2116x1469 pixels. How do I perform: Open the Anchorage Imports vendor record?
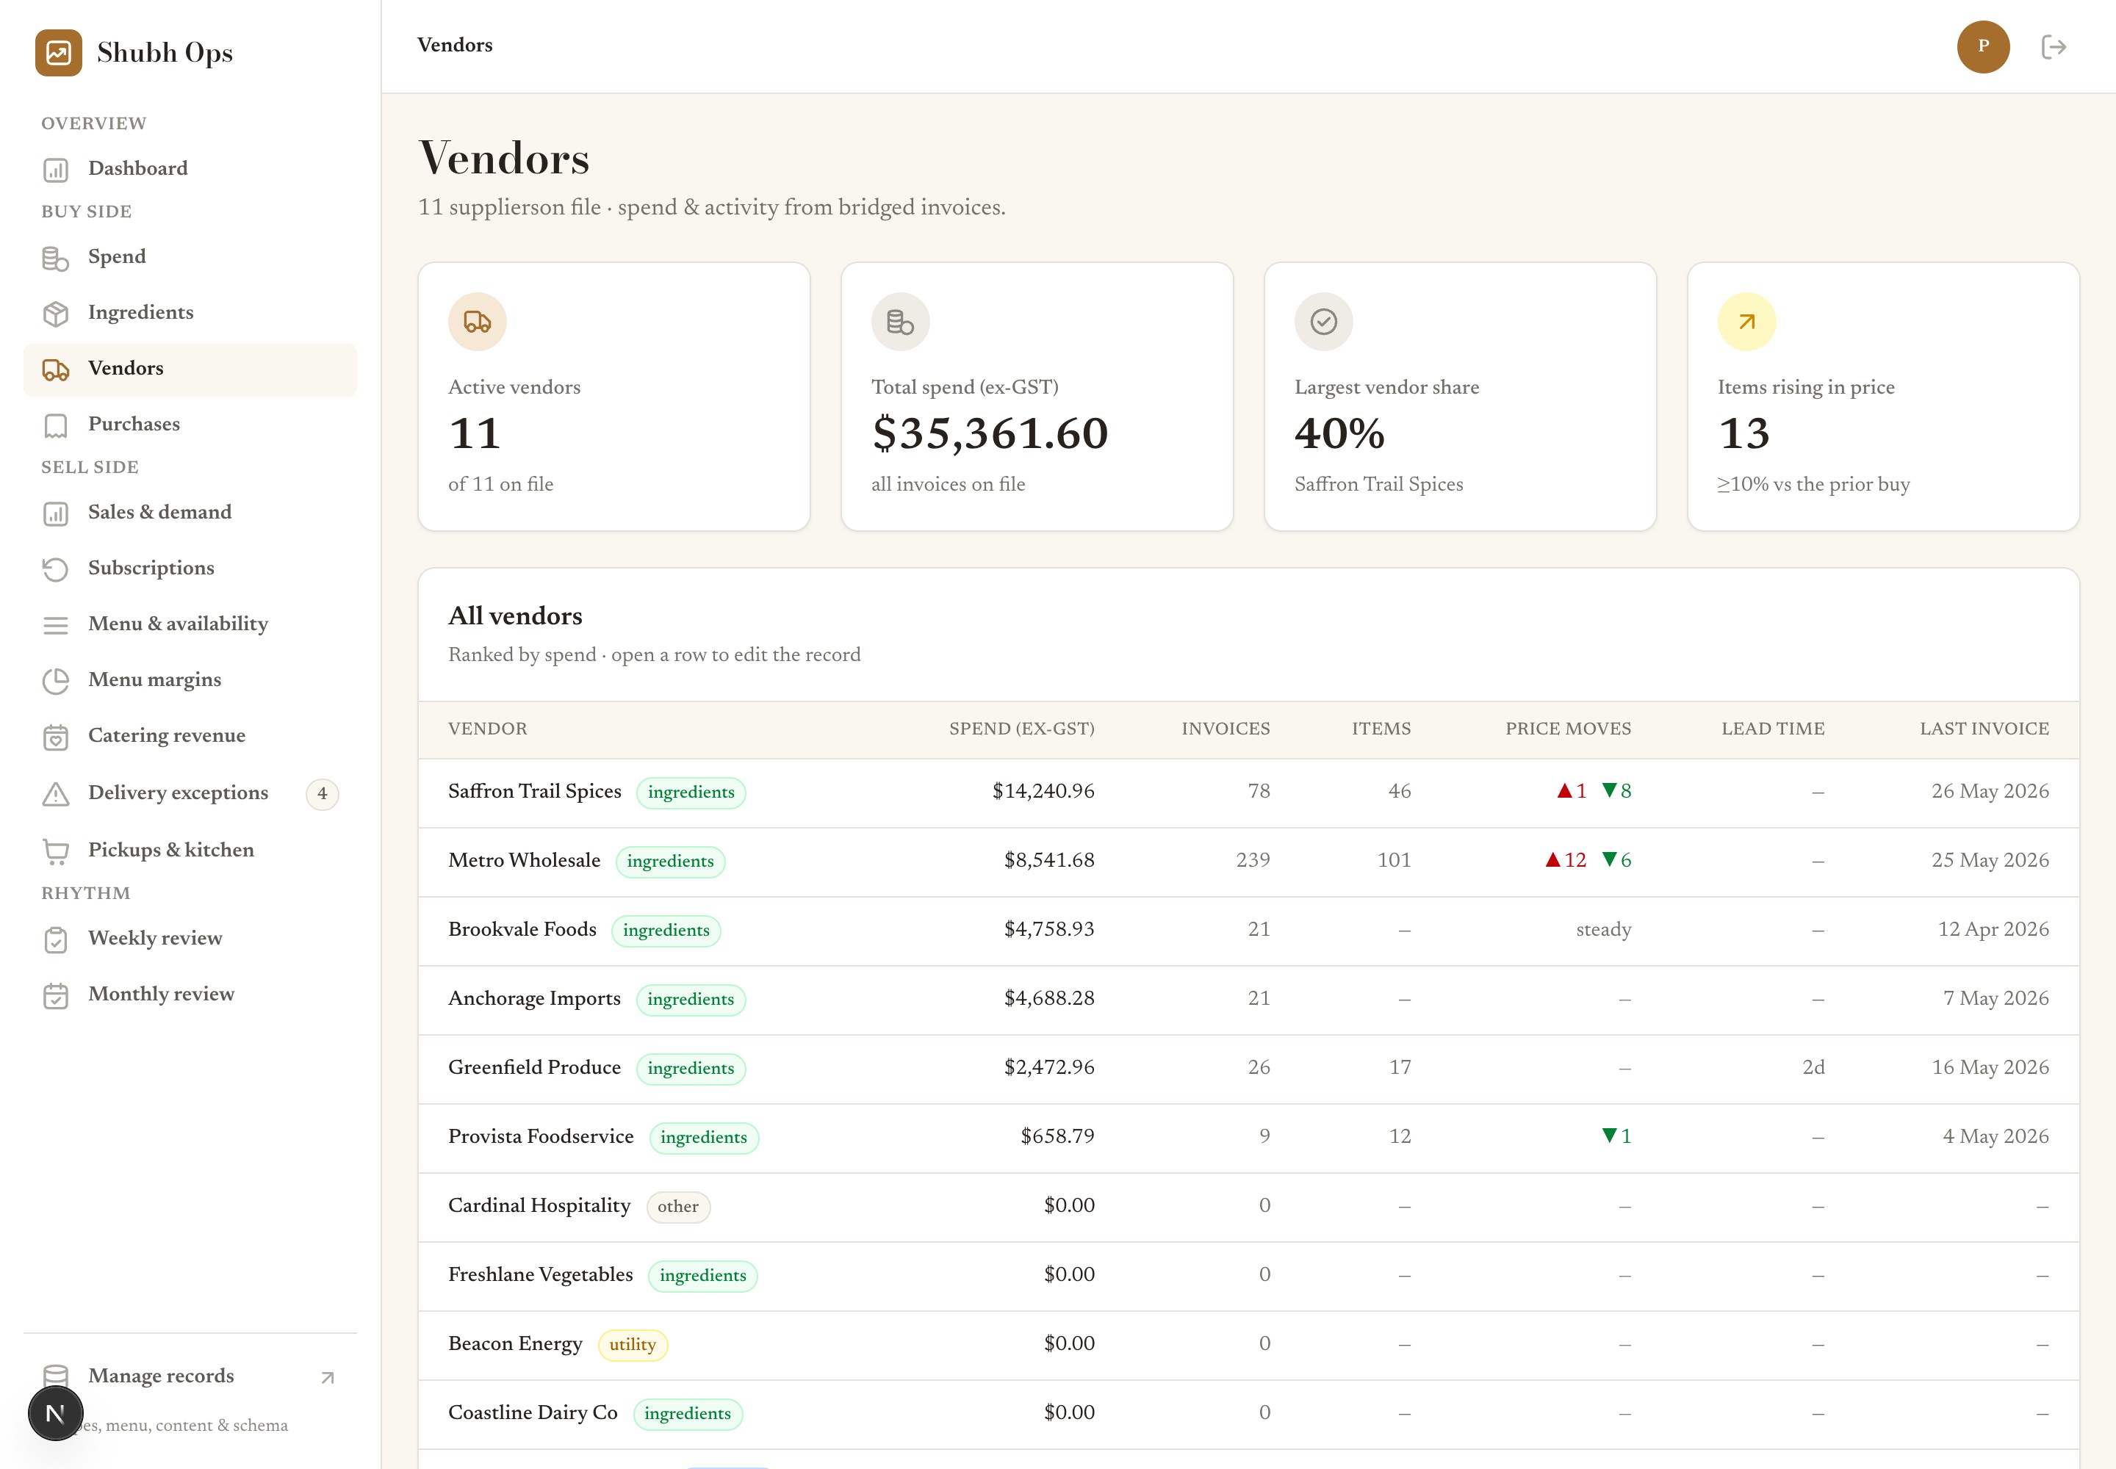tap(1248, 1000)
